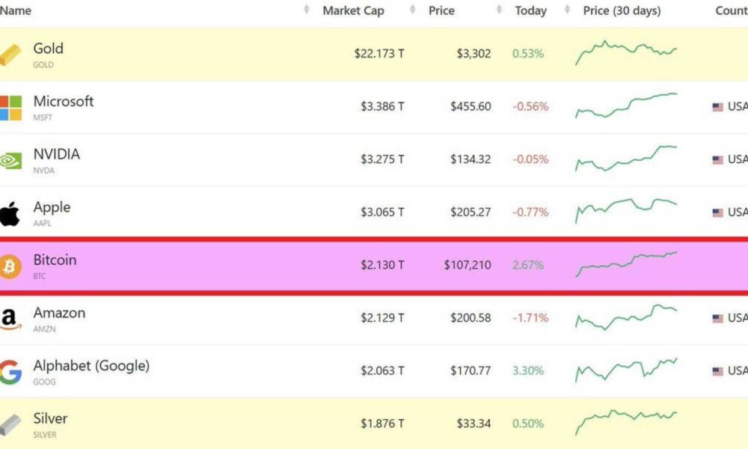Click the USA flag in Microsoft row
This screenshot has width=748, height=449.
tap(717, 107)
